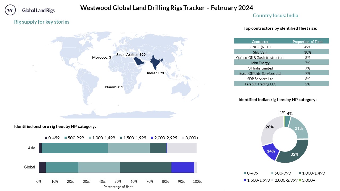Click the Global 2,000-2,999 blue bar segment
Screen dimensions: 340x191
[182, 167]
